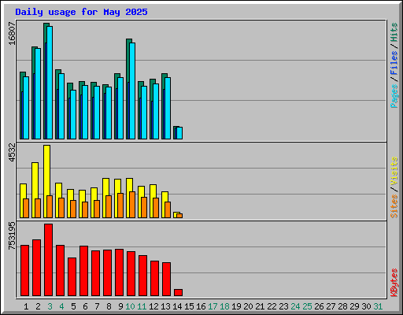This screenshot has width=403, height=315.
Task: Select the red KBytes bar for day 14
Action: pos(178,292)
